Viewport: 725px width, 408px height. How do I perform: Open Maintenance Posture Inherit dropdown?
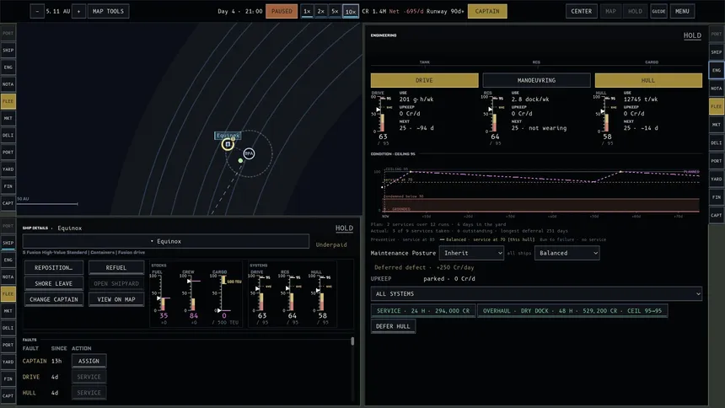471,253
